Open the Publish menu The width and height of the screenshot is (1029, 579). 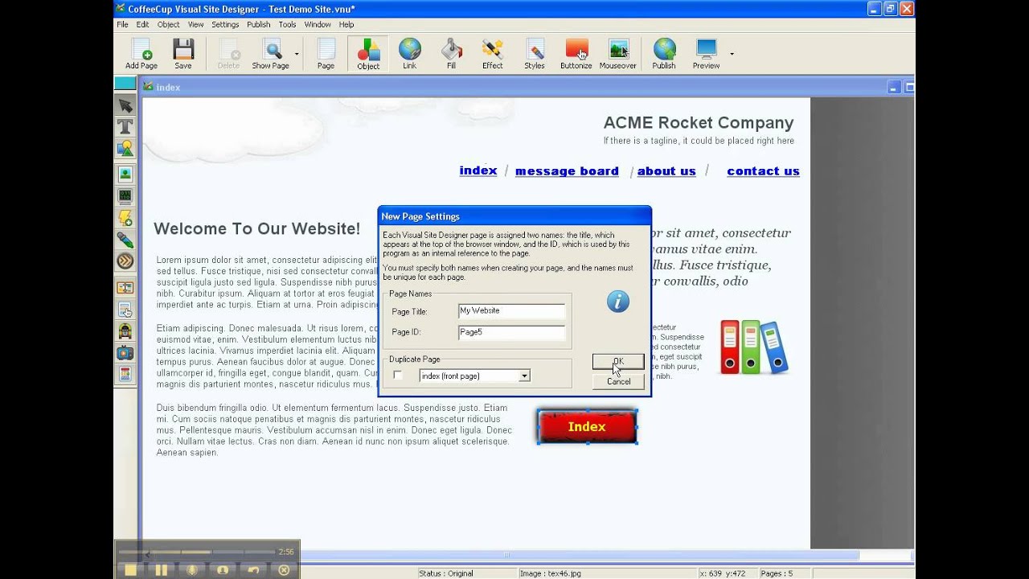pyautogui.click(x=258, y=24)
